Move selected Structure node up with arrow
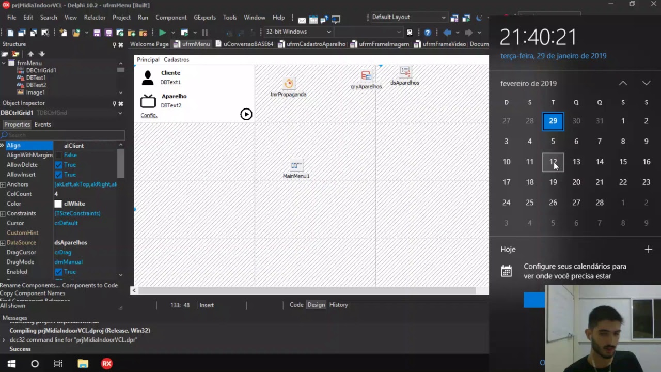This screenshot has height=372, width=661. (x=30, y=54)
